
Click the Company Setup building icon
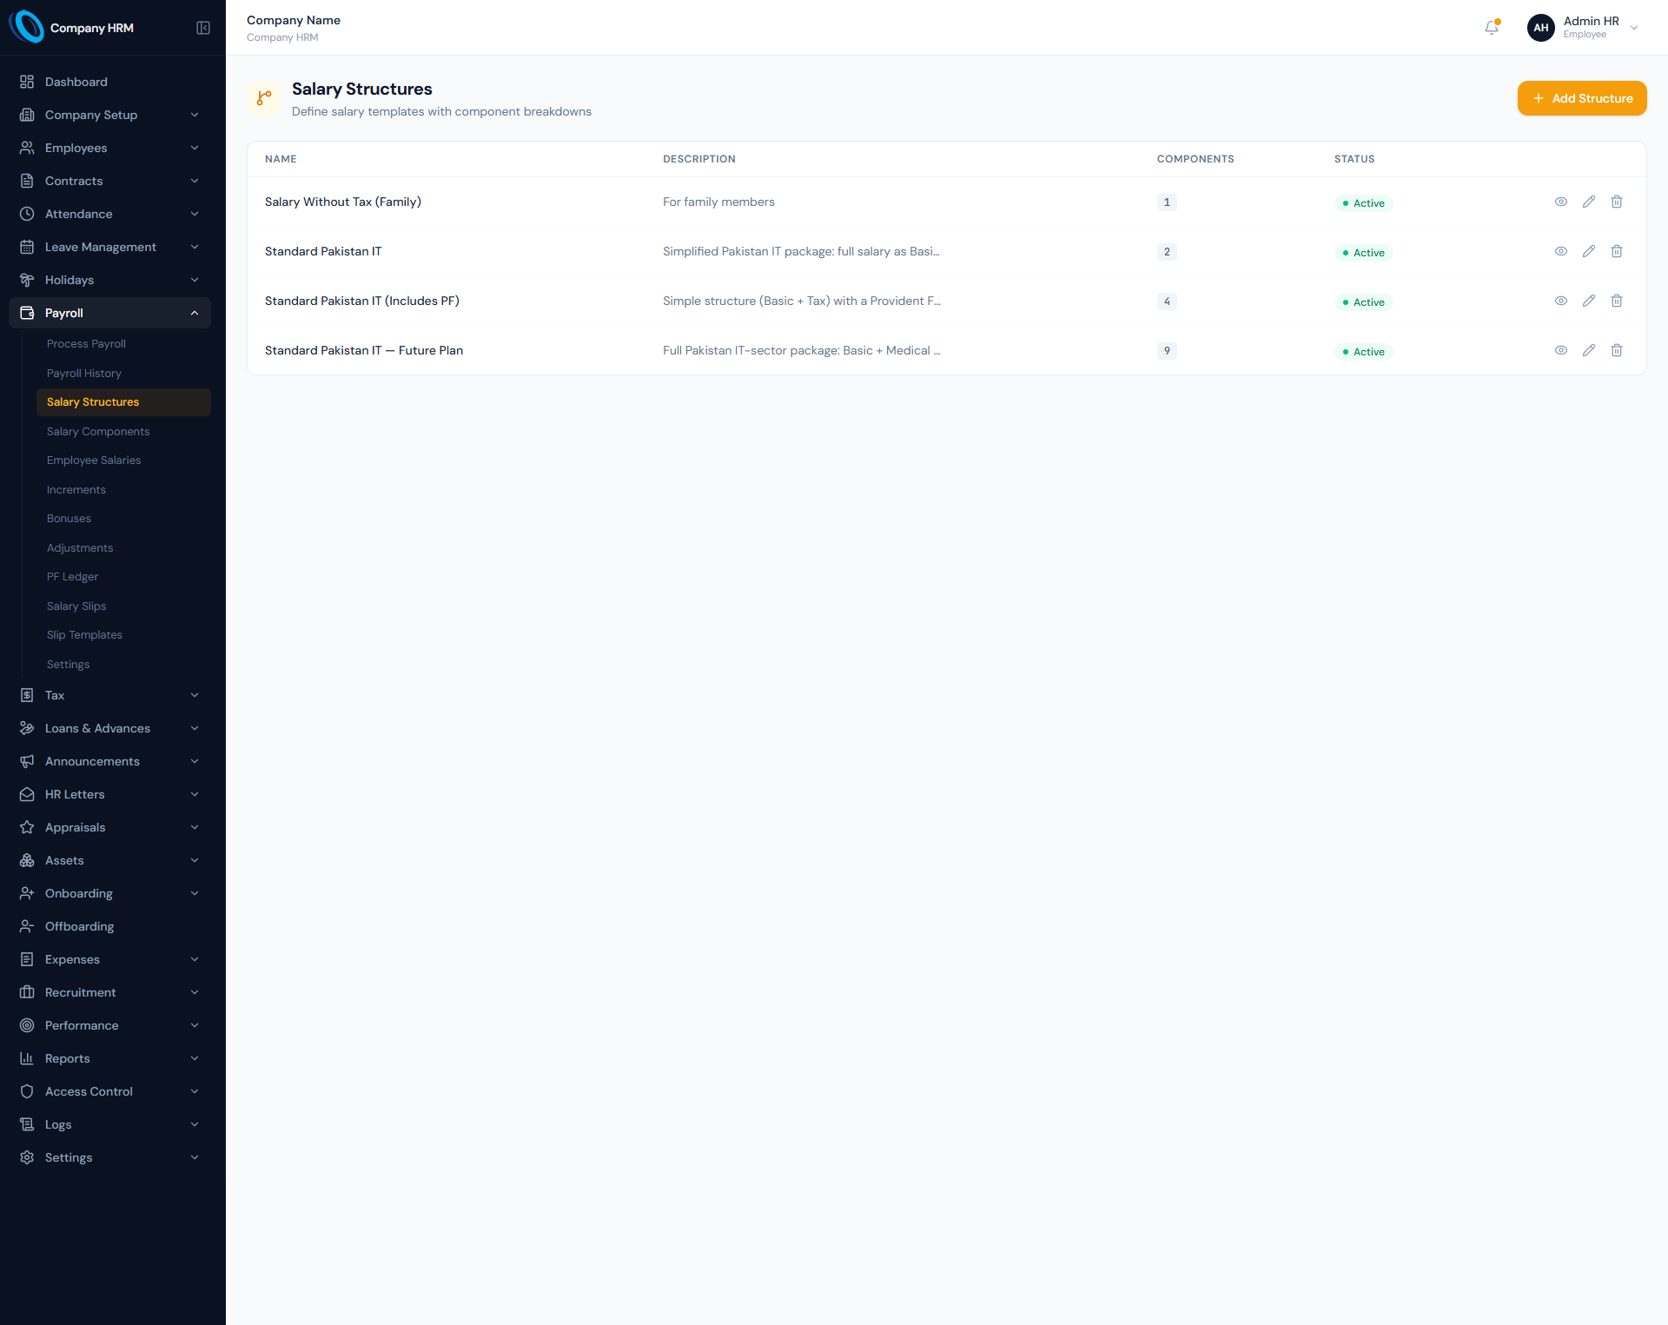click(x=27, y=115)
